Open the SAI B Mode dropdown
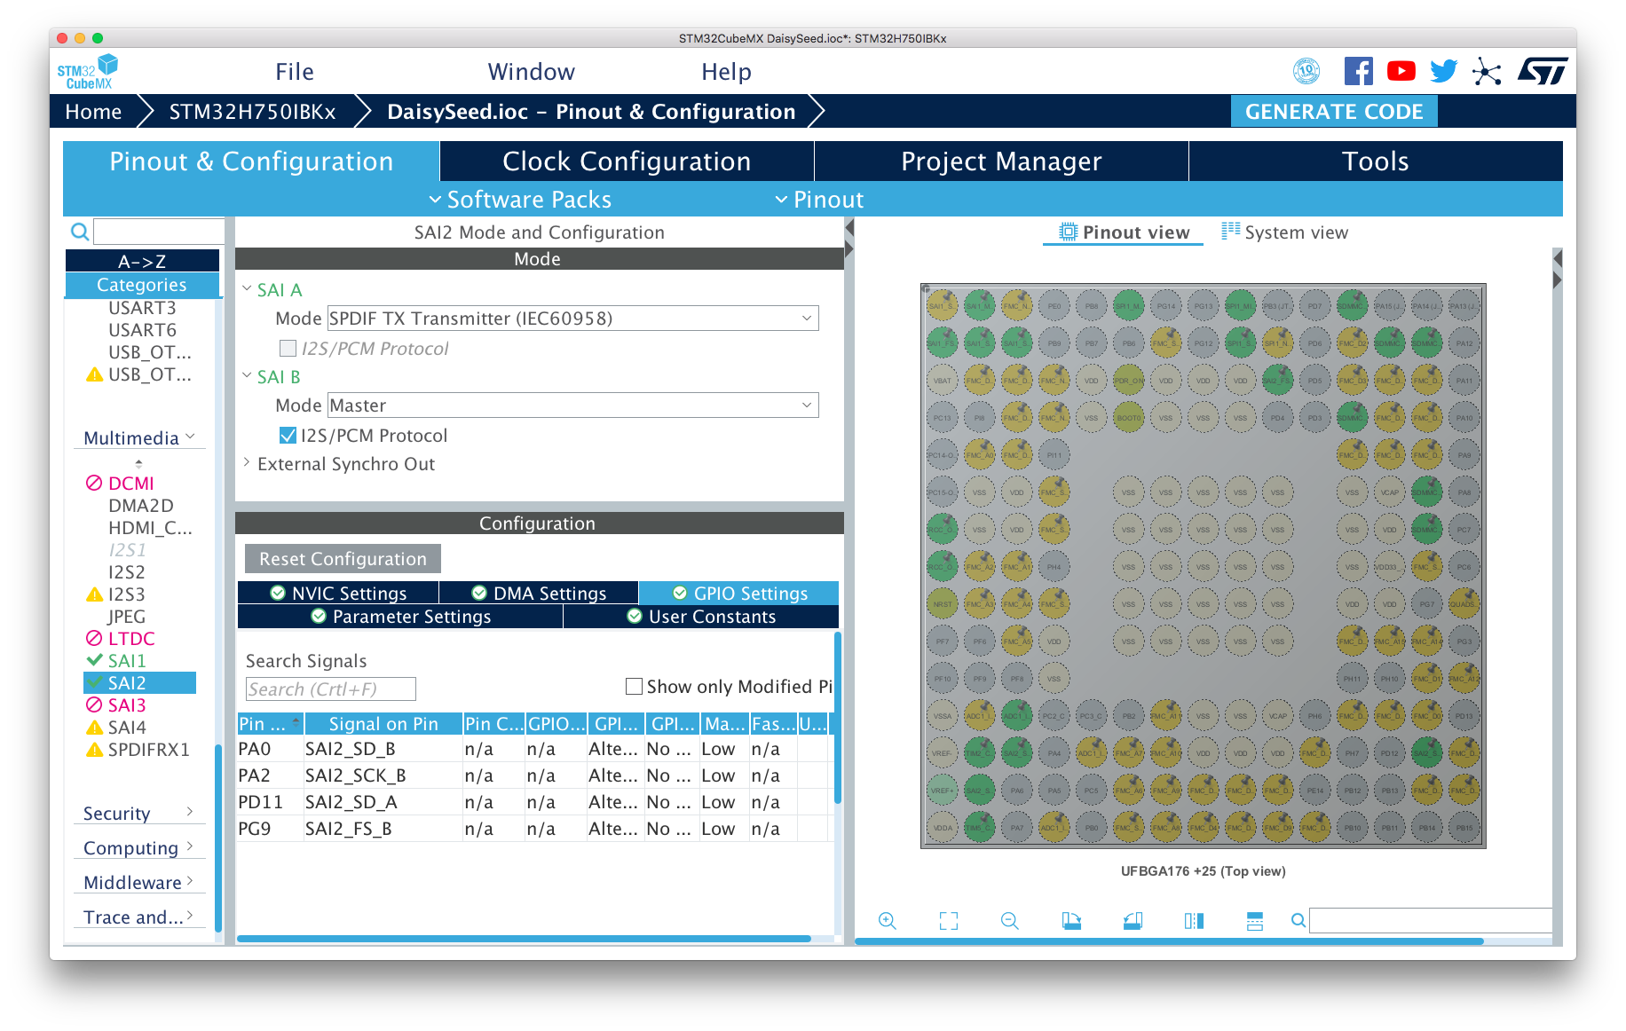Image resolution: width=1626 pixels, height=1031 pixels. point(573,405)
